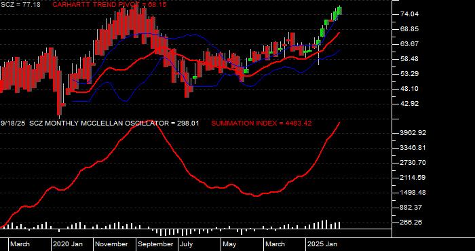The image size is (475, 251).
Task: Select the 2025 Jan date label
Action: (322, 244)
